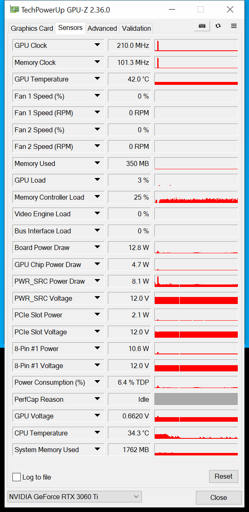Open the Memory Controller Load dropdown
249x512 pixels.
[x=97, y=197]
